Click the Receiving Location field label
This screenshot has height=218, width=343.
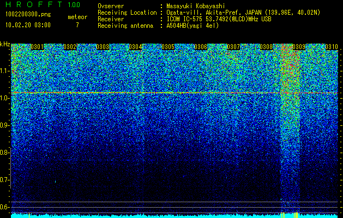pyautogui.click(x=127, y=13)
